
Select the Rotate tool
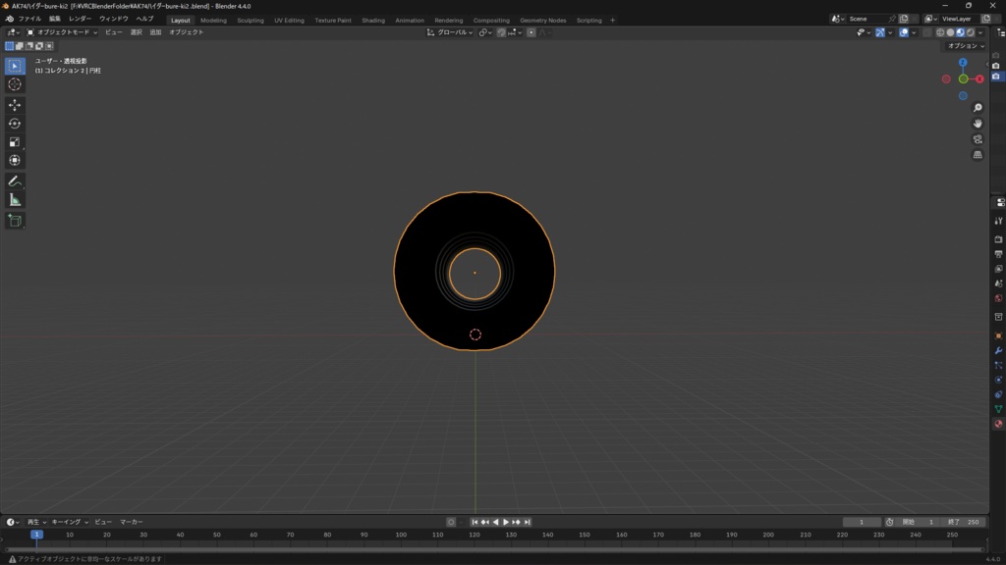point(15,124)
